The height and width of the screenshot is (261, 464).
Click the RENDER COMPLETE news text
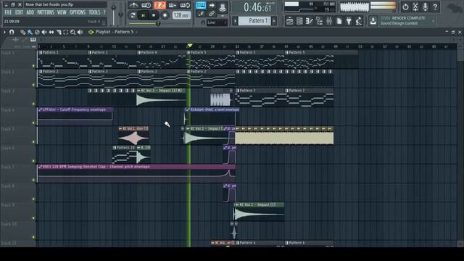click(x=408, y=18)
